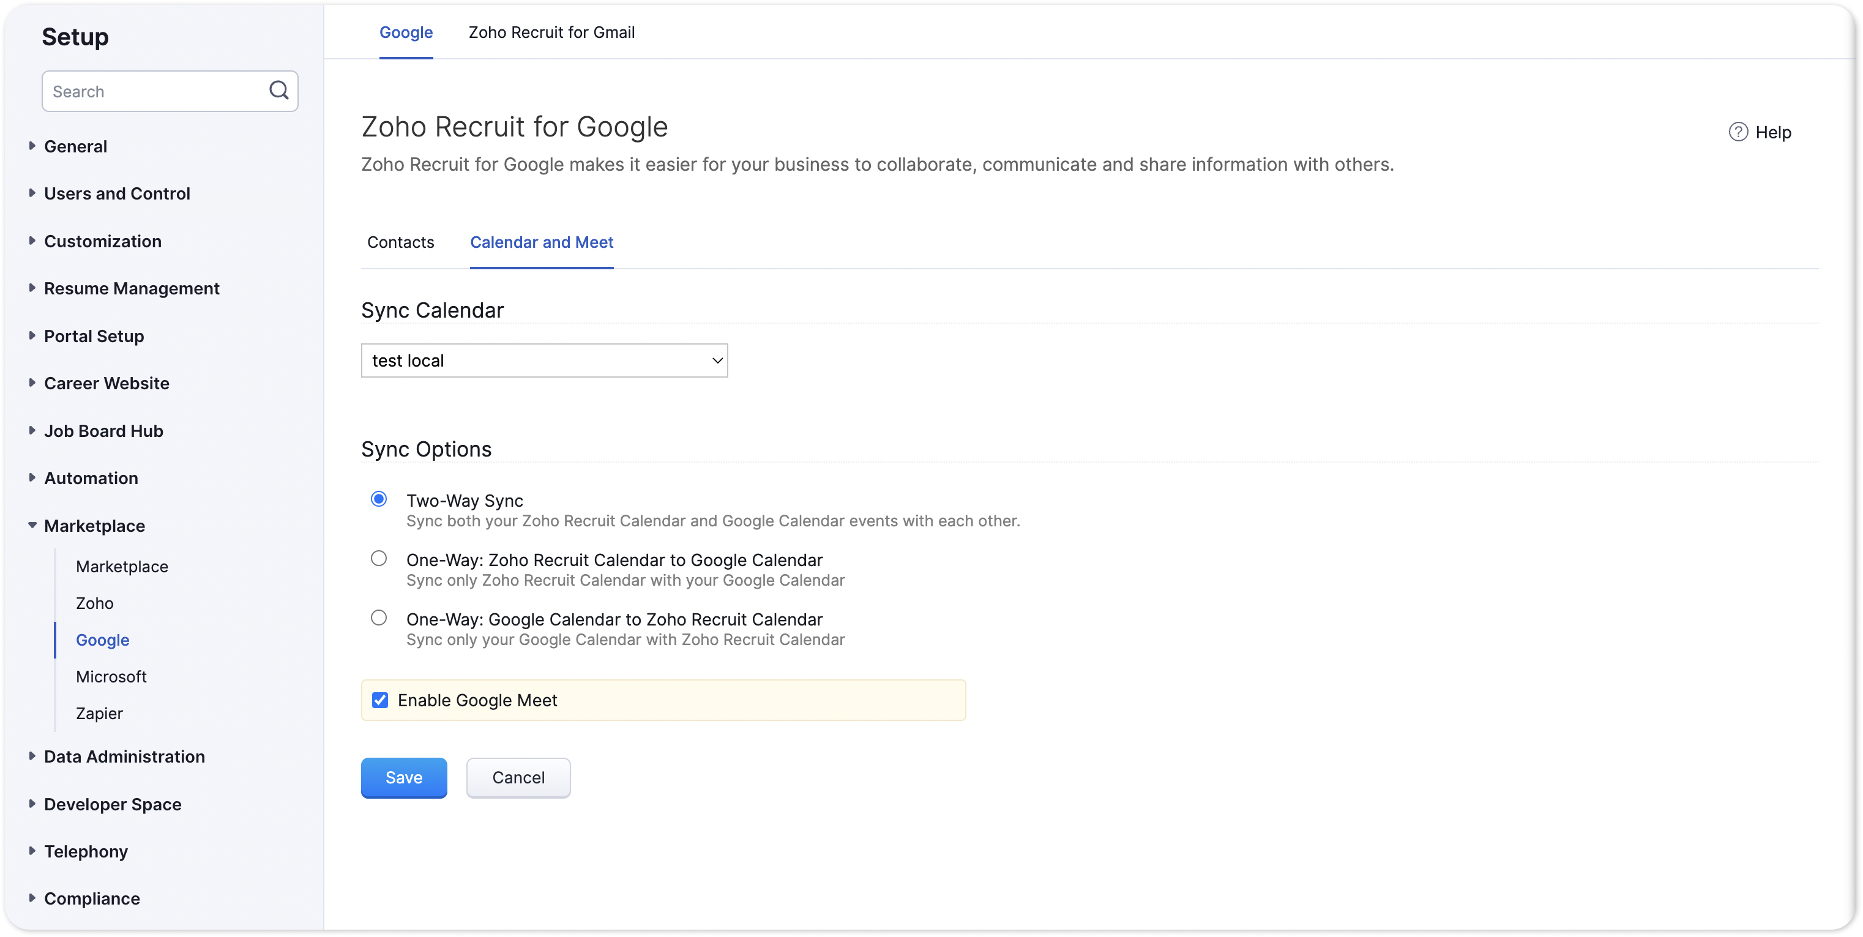Switch to Zoho Recruit for Gmail tab

(x=552, y=32)
